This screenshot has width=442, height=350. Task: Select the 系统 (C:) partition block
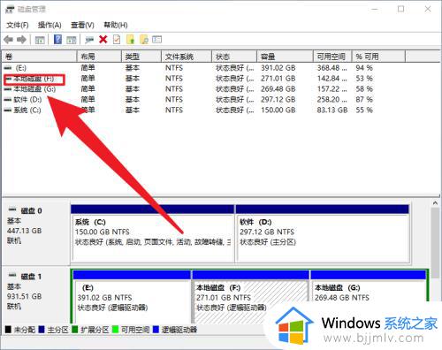point(153,233)
